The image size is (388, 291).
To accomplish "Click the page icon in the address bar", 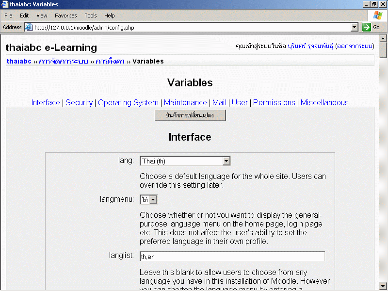I will point(29,28).
